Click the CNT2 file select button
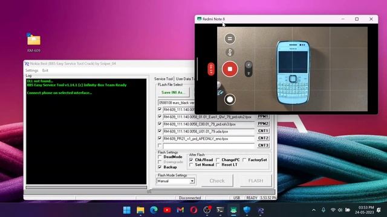 pos(263,138)
